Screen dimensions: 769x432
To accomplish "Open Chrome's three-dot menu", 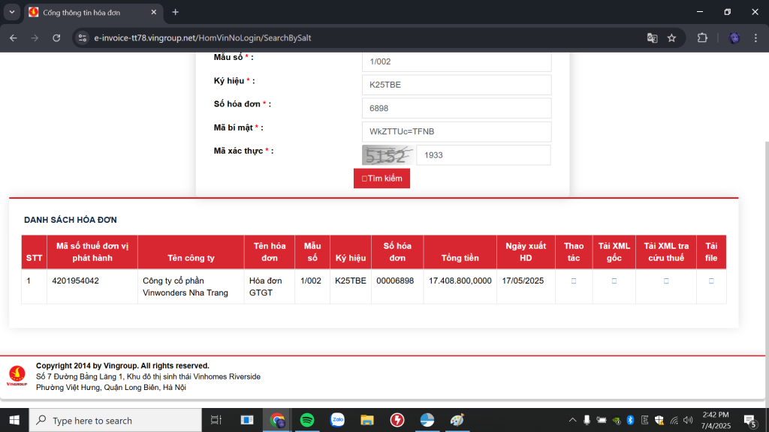I will coord(755,37).
